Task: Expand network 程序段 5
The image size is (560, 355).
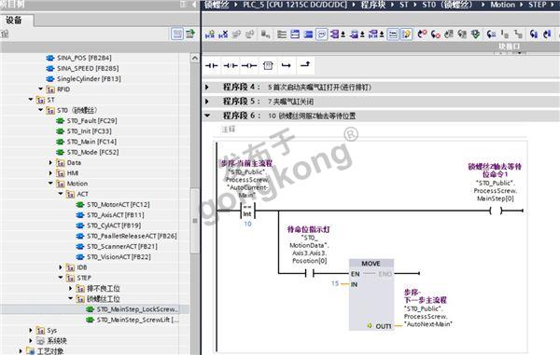Action: click(x=207, y=102)
